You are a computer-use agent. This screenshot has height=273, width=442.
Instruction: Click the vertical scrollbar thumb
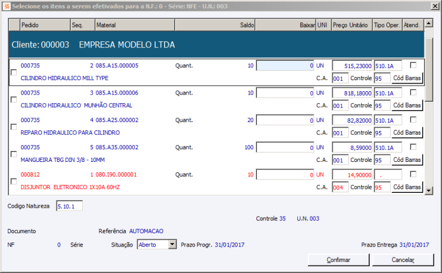[429, 70]
